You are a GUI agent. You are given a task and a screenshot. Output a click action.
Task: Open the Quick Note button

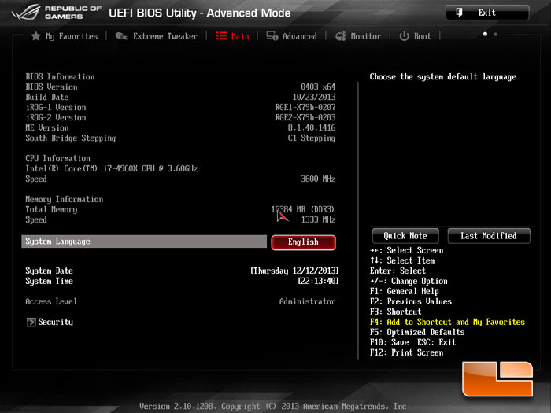click(405, 236)
